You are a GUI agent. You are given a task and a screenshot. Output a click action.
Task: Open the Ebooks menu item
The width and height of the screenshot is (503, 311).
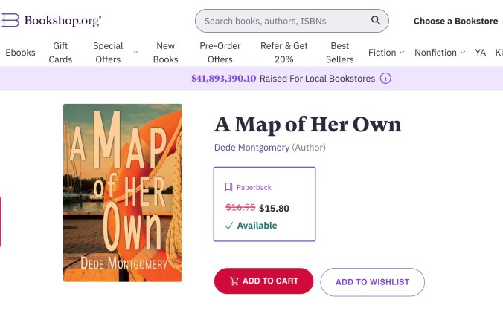[20, 53]
